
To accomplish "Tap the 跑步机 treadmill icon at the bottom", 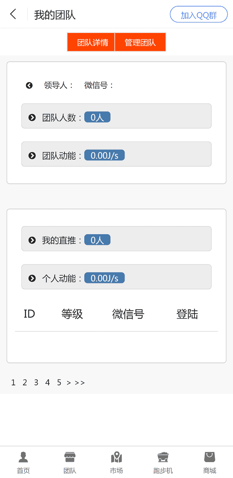I will [163, 461].
